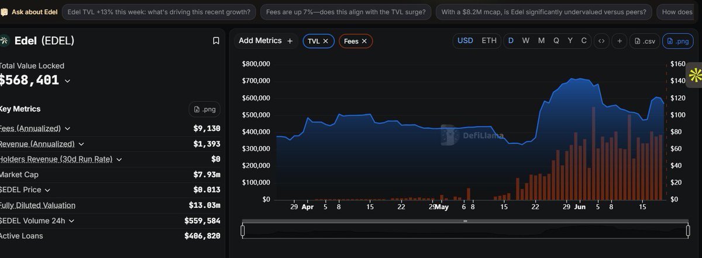Grab the left handle of range slider
The width and height of the screenshot is (702, 258).
pos(243,231)
